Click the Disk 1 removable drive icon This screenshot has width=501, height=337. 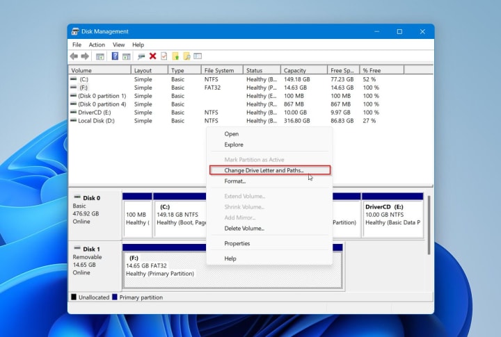click(x=77, y=248)
